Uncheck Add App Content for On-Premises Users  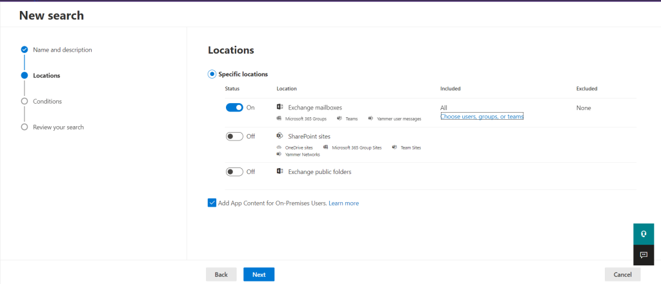(212, 203)
